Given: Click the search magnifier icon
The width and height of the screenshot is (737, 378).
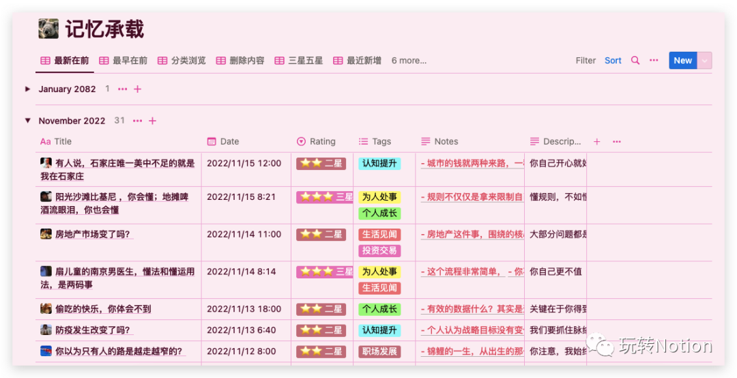Looking at the screenshot, I should tap(635, 61).
